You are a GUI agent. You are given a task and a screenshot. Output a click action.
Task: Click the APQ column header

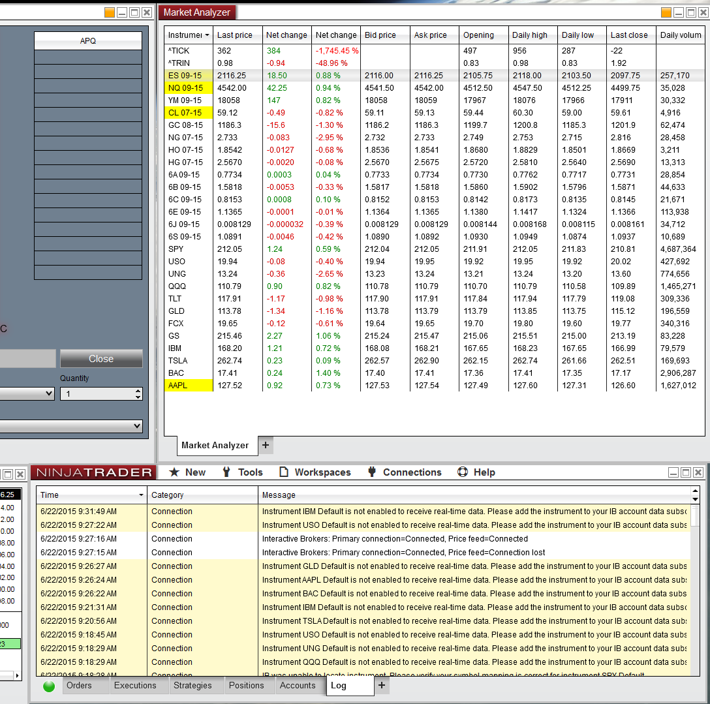coord(88,40)
